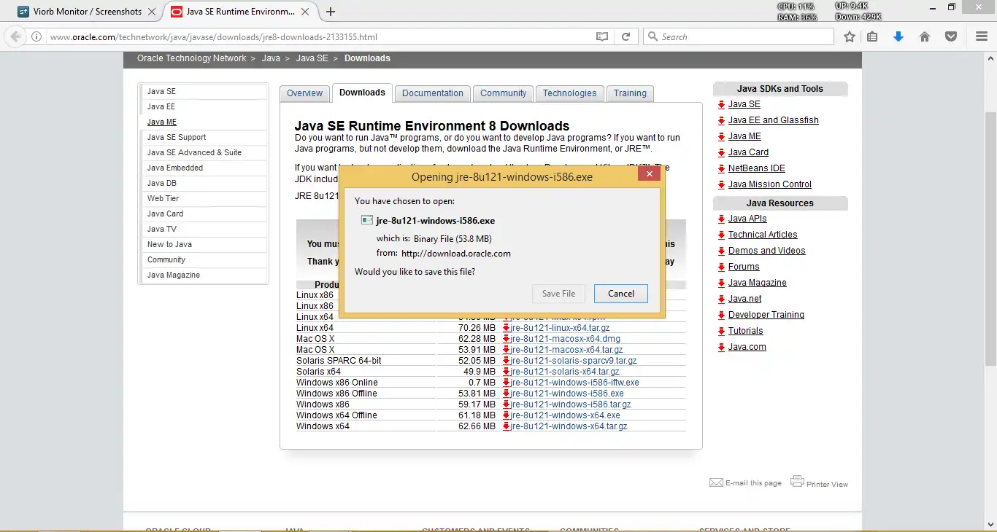The width and height of the screenshot is (997, 532).
Task: Reload the current page
Action: point(625,36)
